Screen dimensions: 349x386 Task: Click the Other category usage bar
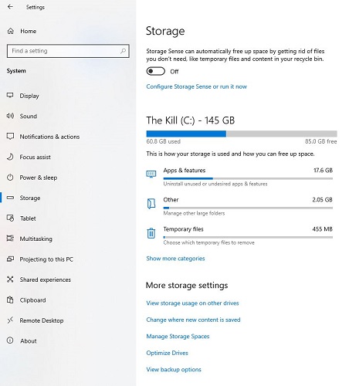coord(248,208)
